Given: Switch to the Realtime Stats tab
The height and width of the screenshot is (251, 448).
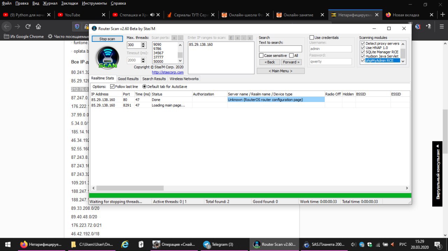Looking at the screenshot, I should coord(103,78).
